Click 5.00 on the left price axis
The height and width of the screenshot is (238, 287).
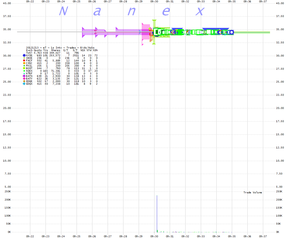tap(8, 187)
